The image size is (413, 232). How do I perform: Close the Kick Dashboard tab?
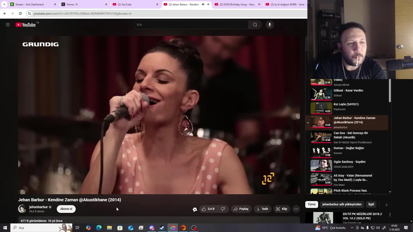pos(55,5)
